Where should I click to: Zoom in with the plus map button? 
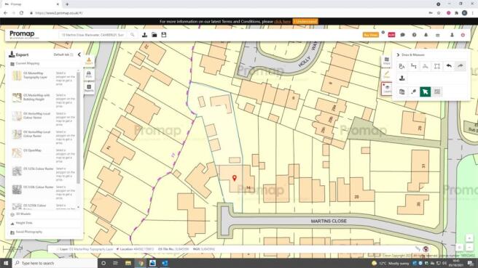click(469, 238)
